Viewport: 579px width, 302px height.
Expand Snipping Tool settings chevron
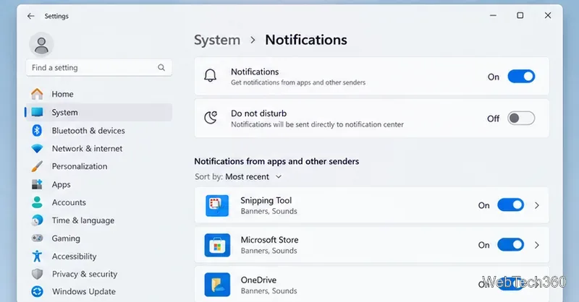point(537,205)
